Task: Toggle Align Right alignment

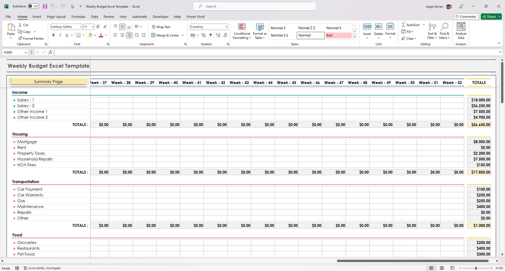Action: point(129,35)
